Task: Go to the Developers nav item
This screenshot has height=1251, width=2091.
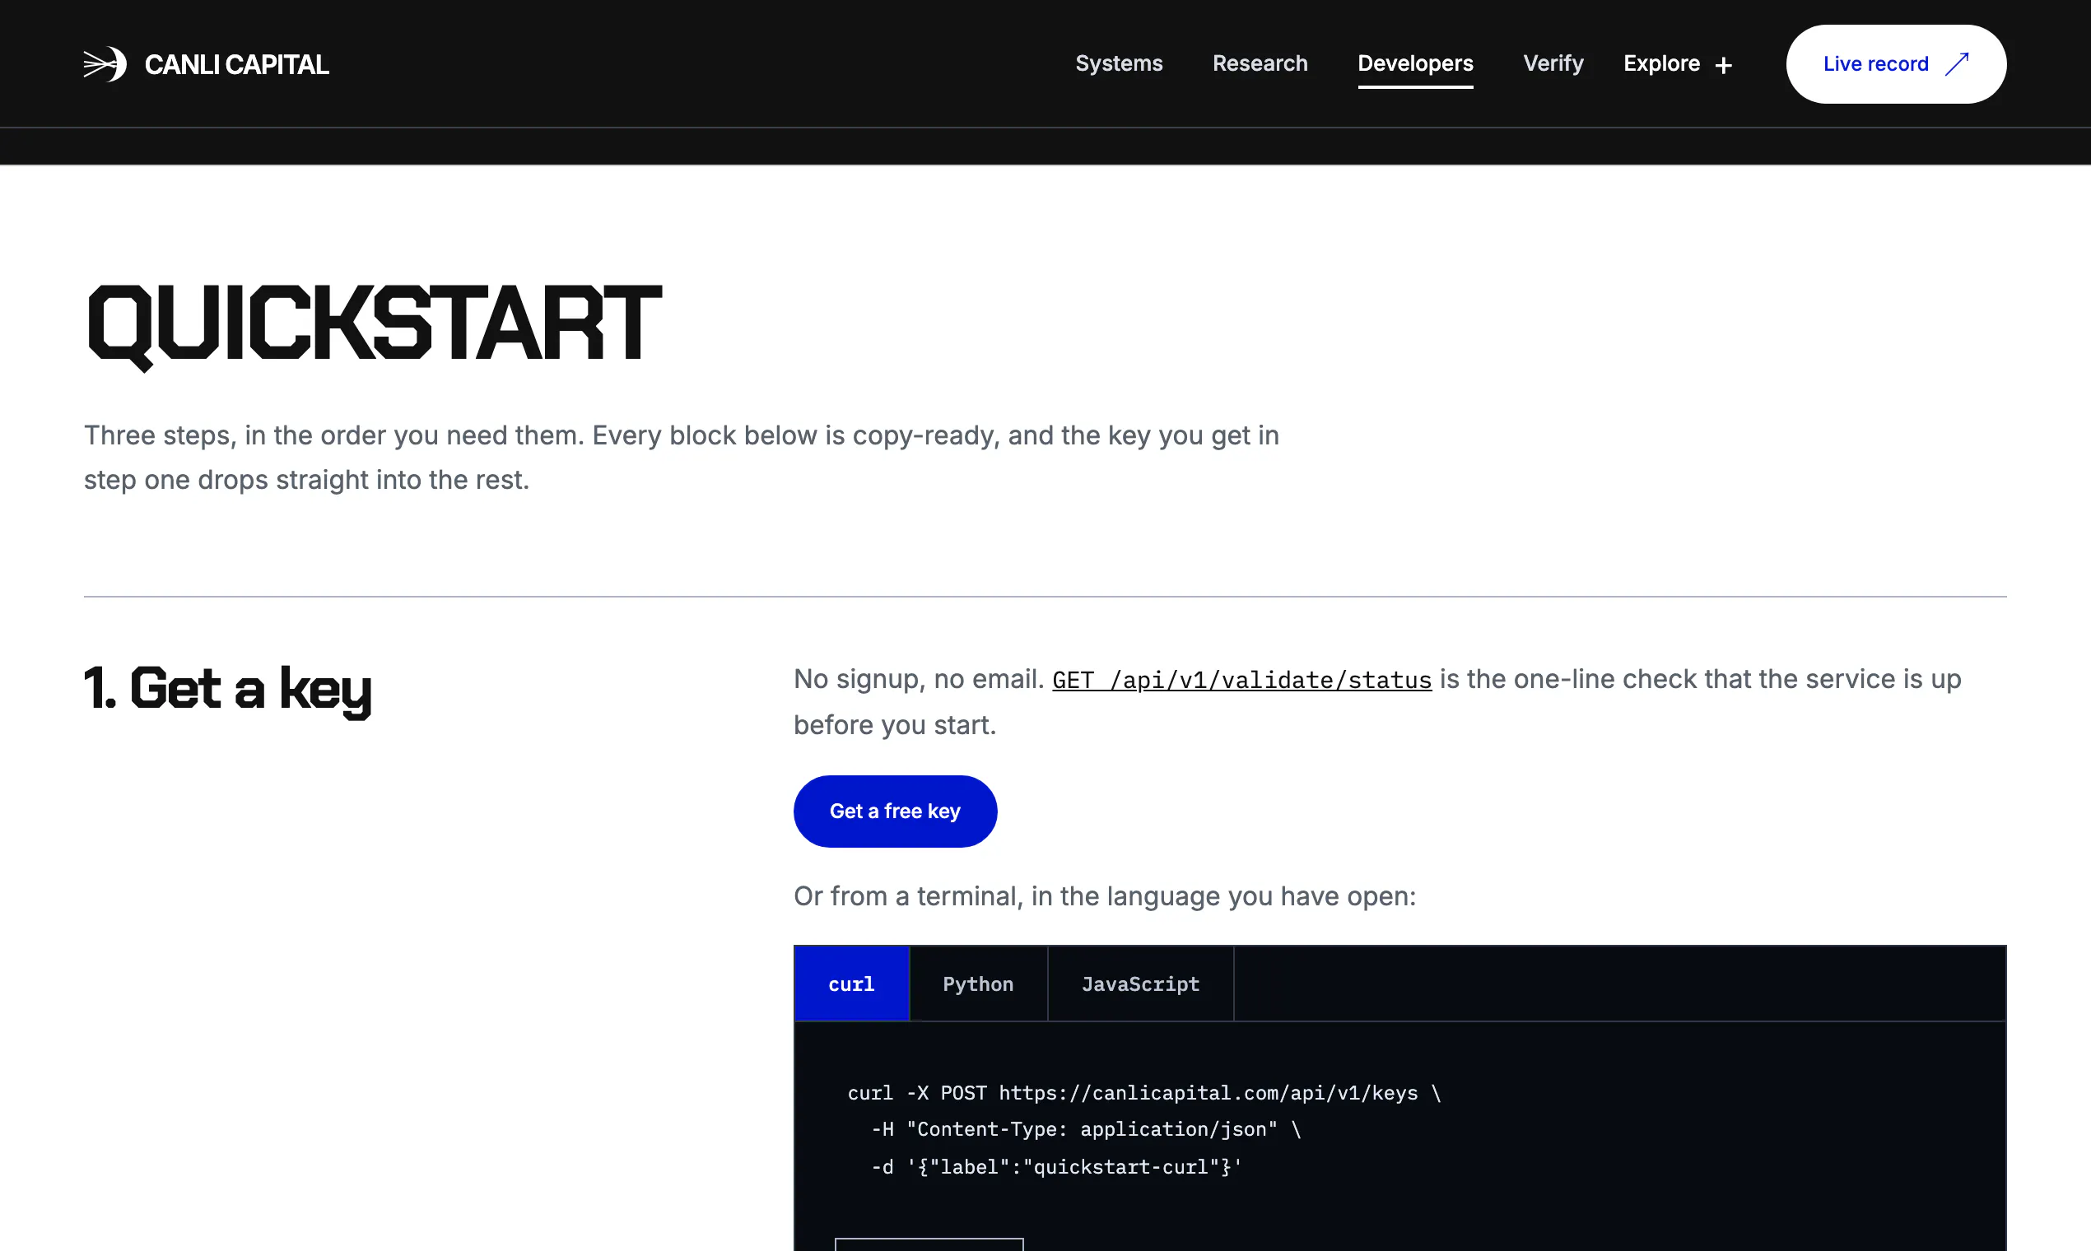Action: [1415, 63]
